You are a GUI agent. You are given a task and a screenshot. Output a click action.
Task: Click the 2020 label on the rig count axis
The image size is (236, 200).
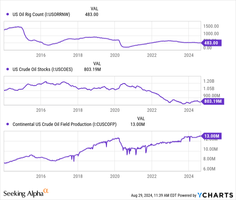click(115, 55)
